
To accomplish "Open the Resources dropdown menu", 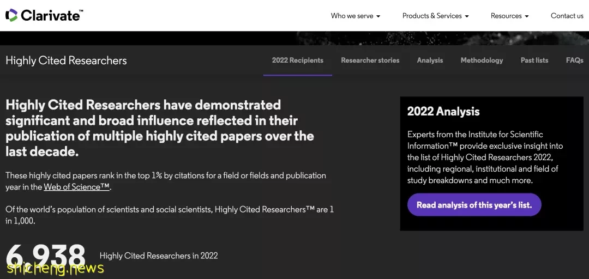I will 510,16.
